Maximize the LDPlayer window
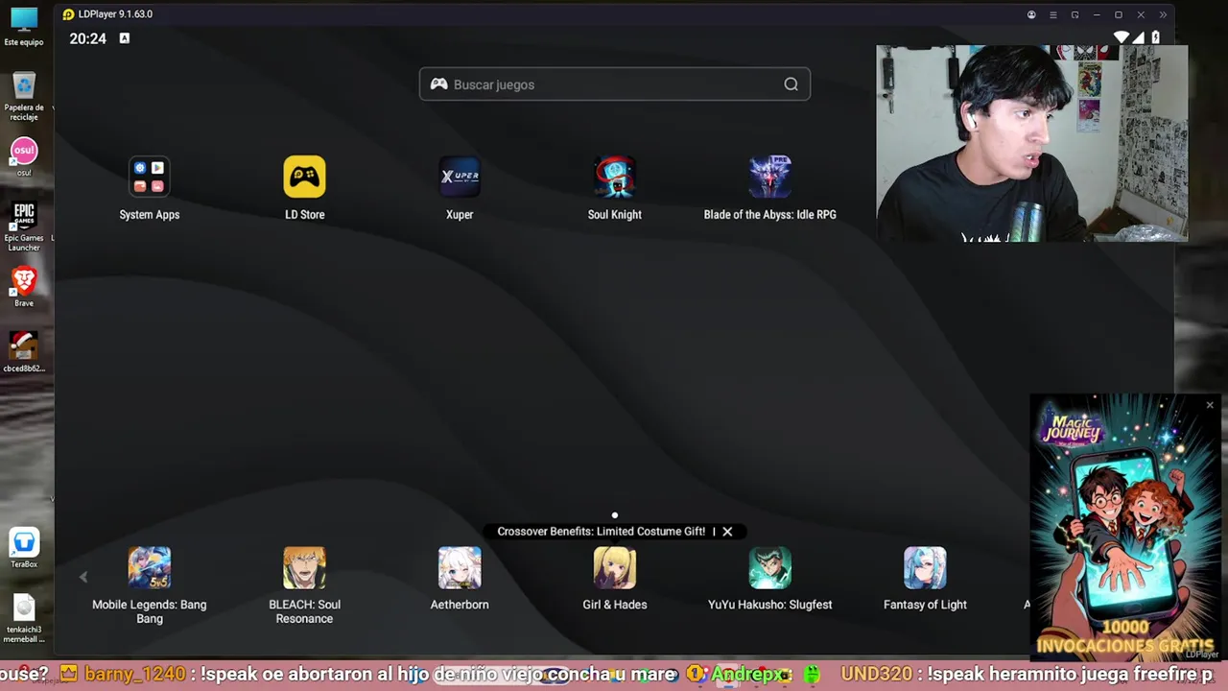Viewport: 1228px width, 691px height. tap(1119, 14)
